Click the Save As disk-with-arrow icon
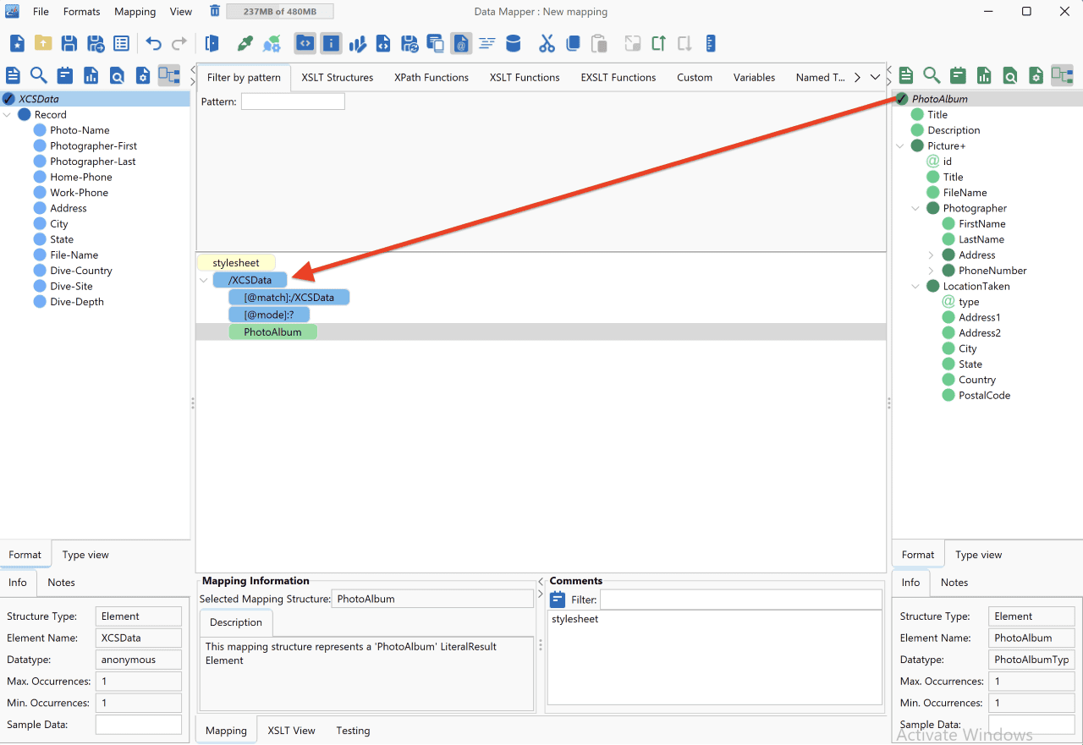The image size is (1083, 745). point(96,43)
